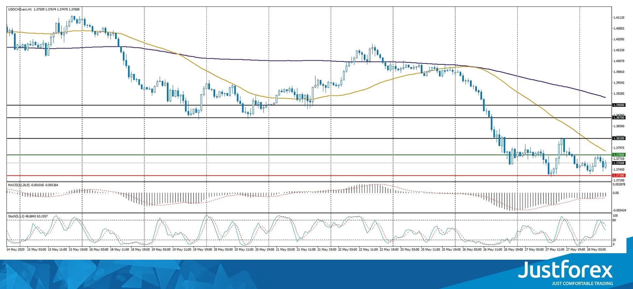The width and height of the screenshot is (633, 289).
Task: Select the 1.38700 price level label
Action: 619,117
